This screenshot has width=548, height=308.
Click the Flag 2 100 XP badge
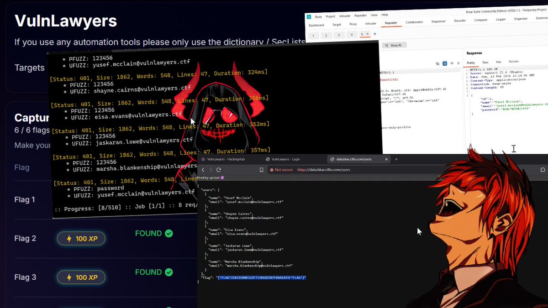coord(81,238)
